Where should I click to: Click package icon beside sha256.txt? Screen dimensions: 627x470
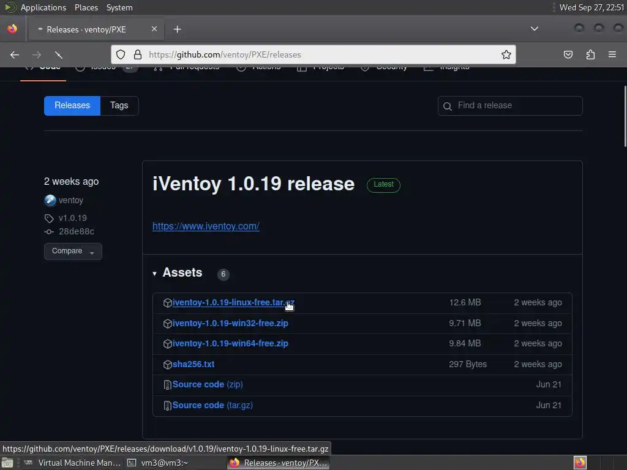pos(168,365)
